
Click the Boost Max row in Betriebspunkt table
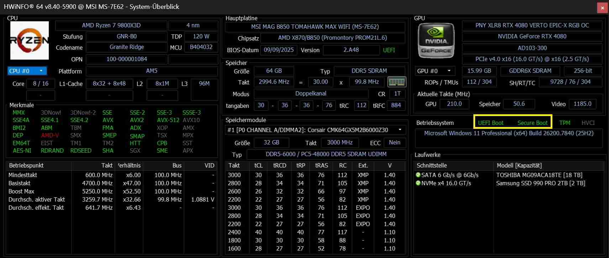coord(112,191)
